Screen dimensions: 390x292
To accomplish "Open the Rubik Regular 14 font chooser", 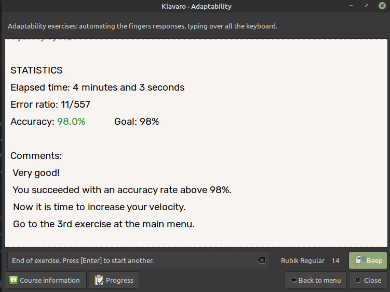I will click(310, 260).
